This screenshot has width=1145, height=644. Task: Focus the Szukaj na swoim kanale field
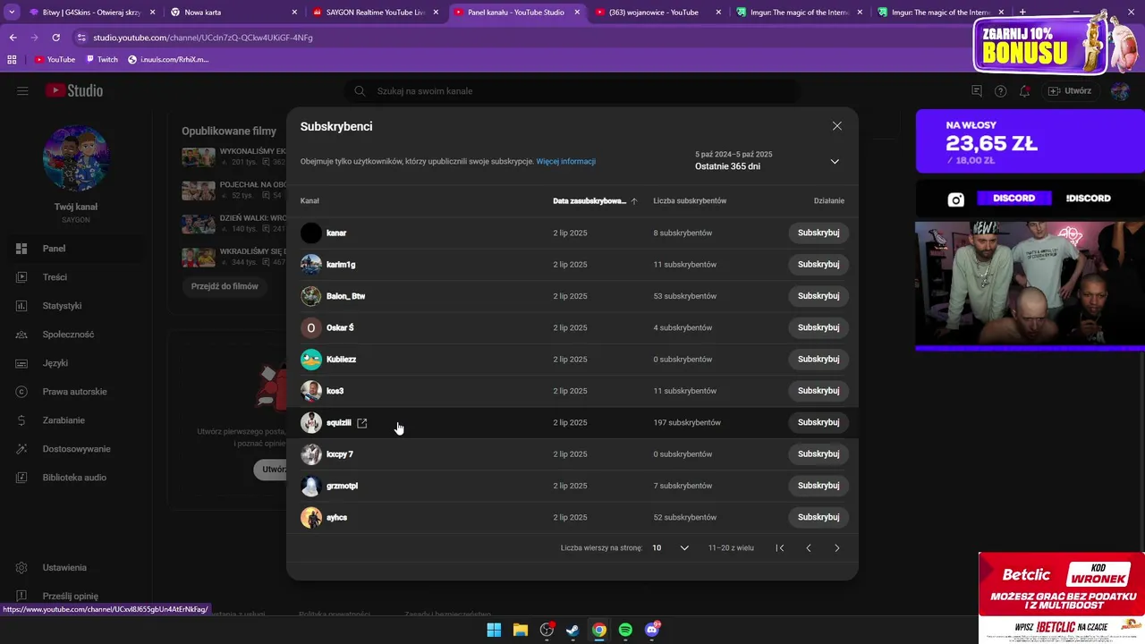[572, 91]
